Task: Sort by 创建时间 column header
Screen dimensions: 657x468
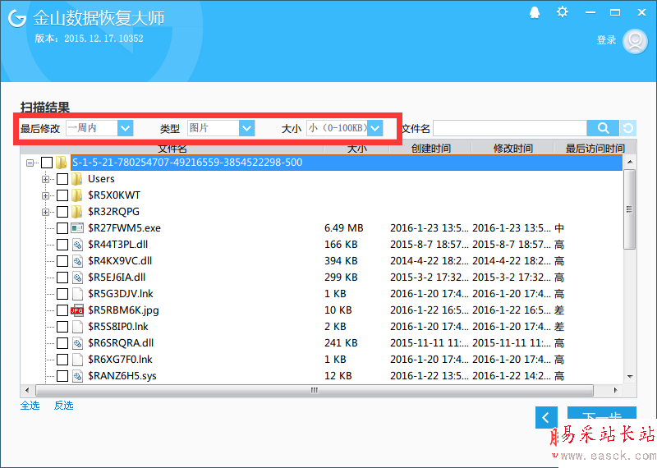Action: [x=430, y=149]
